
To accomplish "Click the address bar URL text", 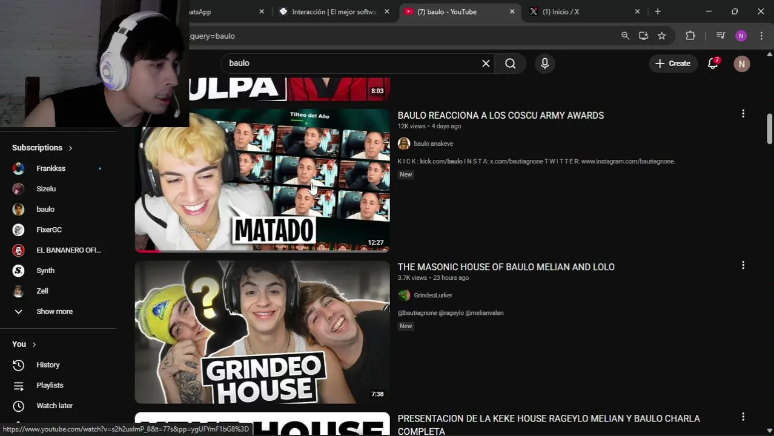I will click(x=212, y=36).
